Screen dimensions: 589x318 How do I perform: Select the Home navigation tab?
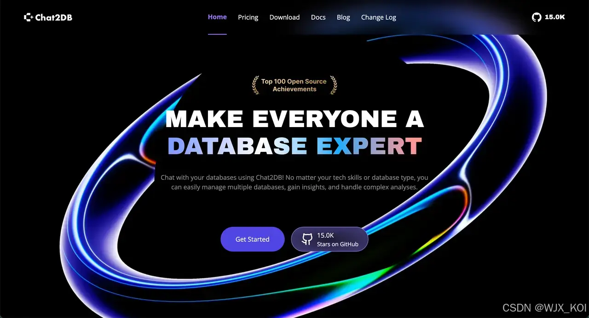tap(217, 17)
